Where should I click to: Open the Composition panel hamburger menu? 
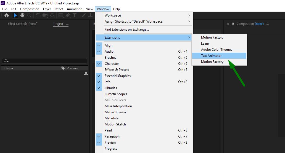268,24
